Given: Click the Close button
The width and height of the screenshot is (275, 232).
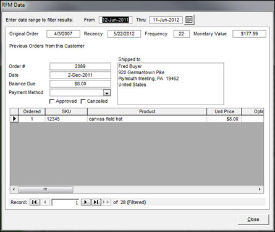Looking at the screenshot, I should pyautogui.click(x=253, y=220).
